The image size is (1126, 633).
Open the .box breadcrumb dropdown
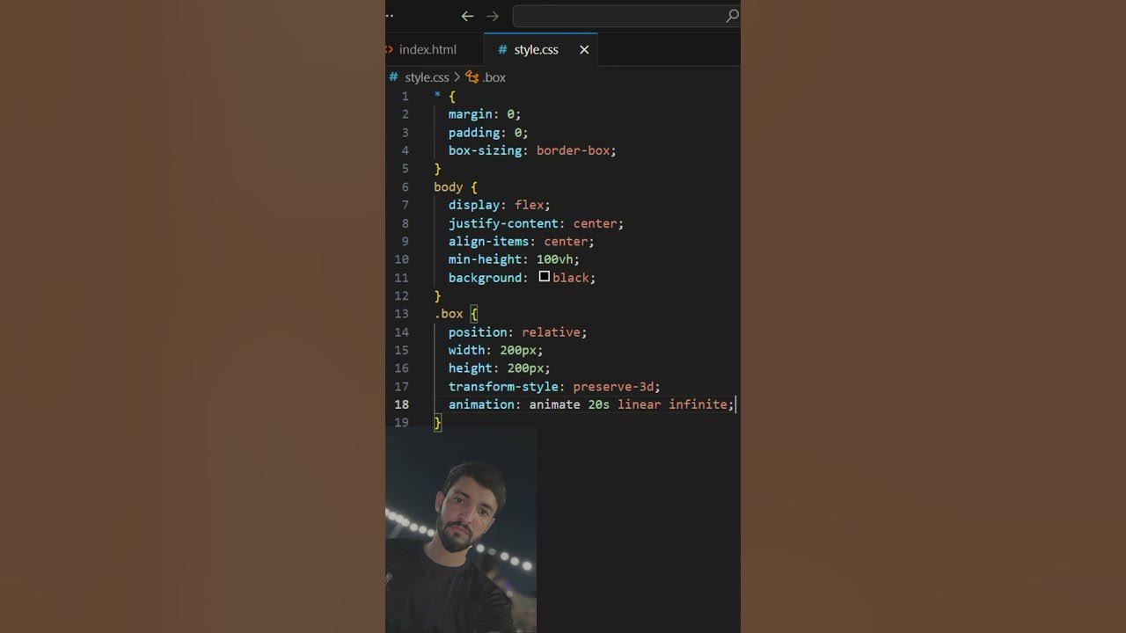[494, 77]
